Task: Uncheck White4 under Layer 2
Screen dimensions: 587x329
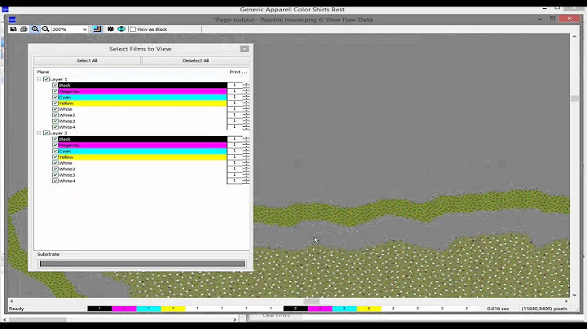Action: click(x=55, y=181)
